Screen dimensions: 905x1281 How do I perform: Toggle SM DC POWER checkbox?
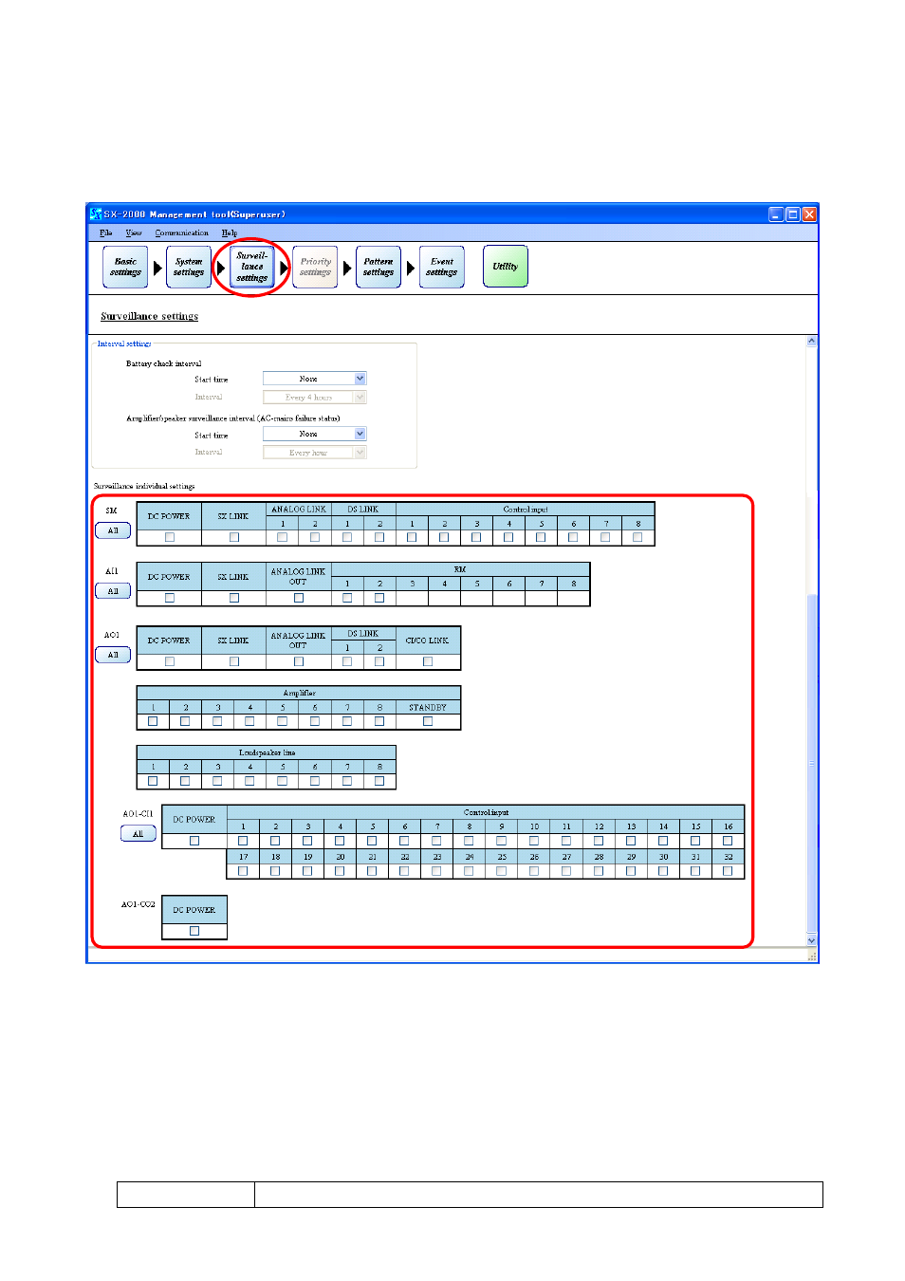(170, 537)
